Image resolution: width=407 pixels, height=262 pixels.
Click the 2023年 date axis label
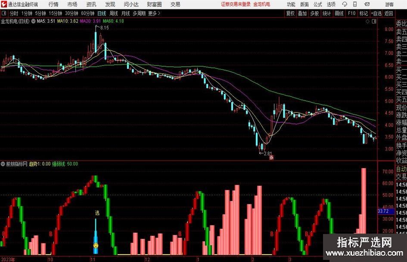coord(8,259)
